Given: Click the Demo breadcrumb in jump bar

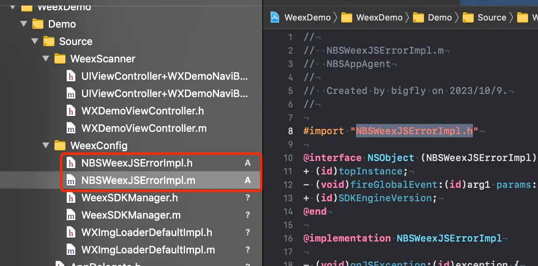Looking at the screenshot, I should (439, 17).
